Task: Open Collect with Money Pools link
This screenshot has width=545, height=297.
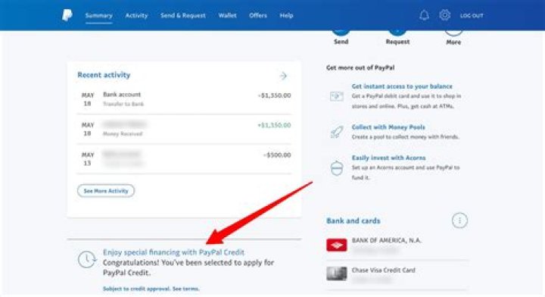Action: pos(388,127)
